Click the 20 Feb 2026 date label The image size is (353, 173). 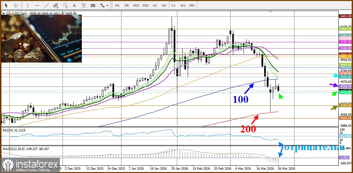click(223, 168)
